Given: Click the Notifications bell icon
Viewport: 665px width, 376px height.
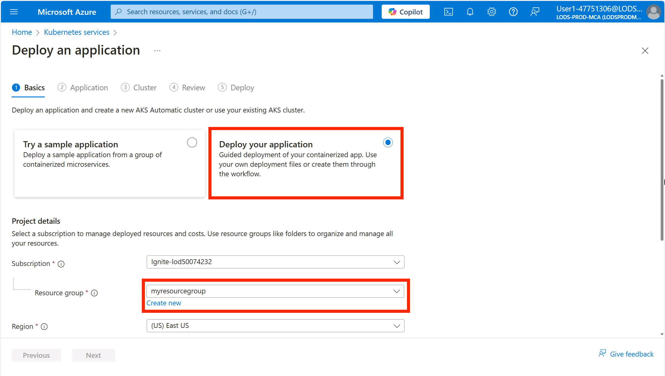Looking at the screenshot, I should (470, 11).
